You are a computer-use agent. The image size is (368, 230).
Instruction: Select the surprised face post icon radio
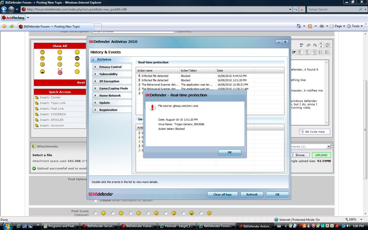tap(166, 213)
